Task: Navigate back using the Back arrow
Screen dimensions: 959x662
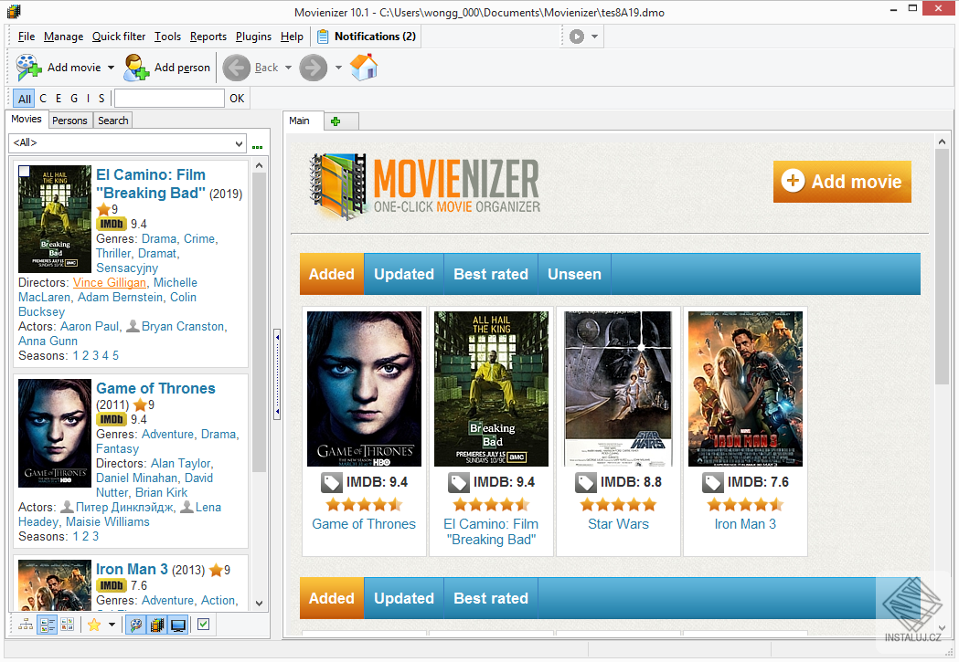Action: [237, 67]
